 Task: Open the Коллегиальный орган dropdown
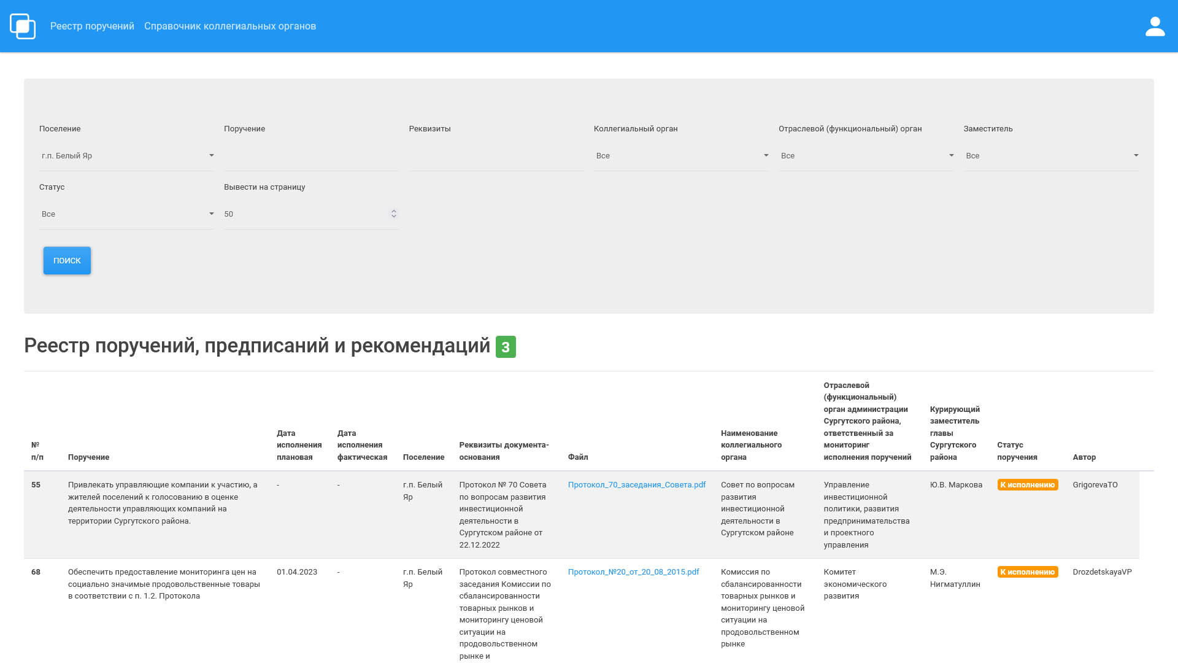(x=681, y=156)
